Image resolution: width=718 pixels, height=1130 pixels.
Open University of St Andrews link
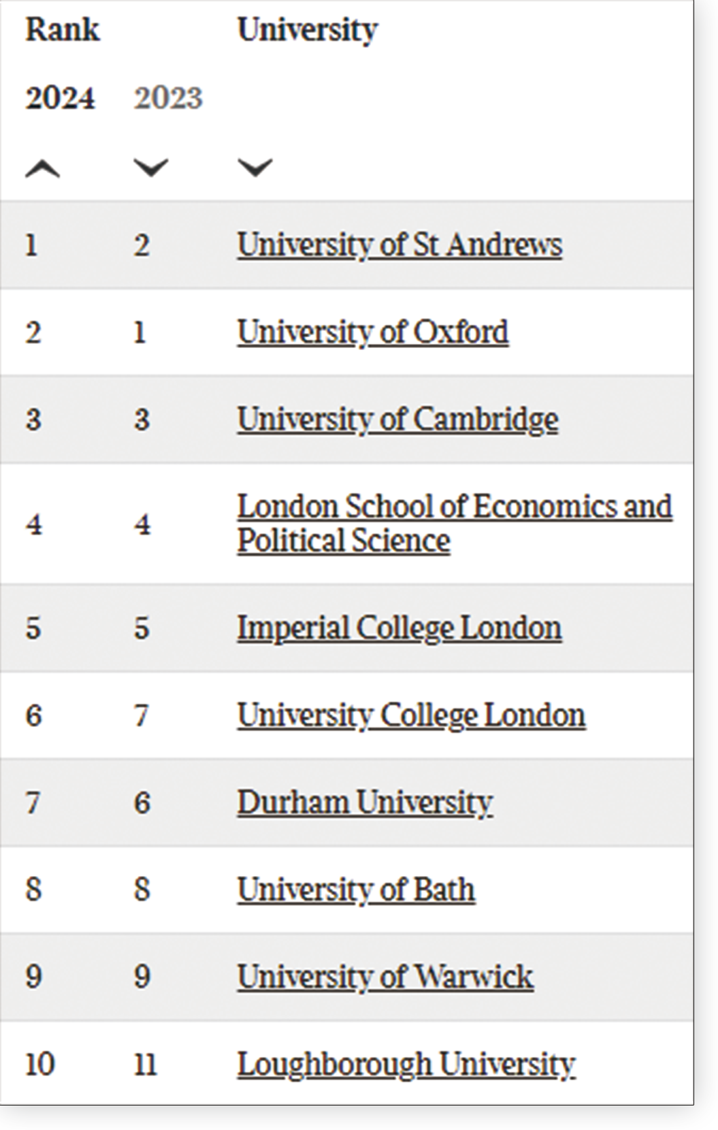pos(399,245)
